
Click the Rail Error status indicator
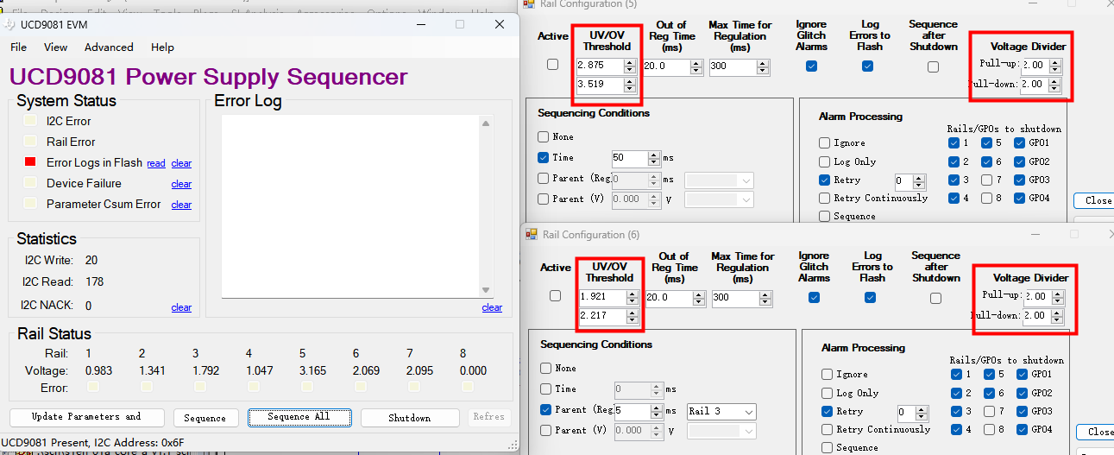30,141
